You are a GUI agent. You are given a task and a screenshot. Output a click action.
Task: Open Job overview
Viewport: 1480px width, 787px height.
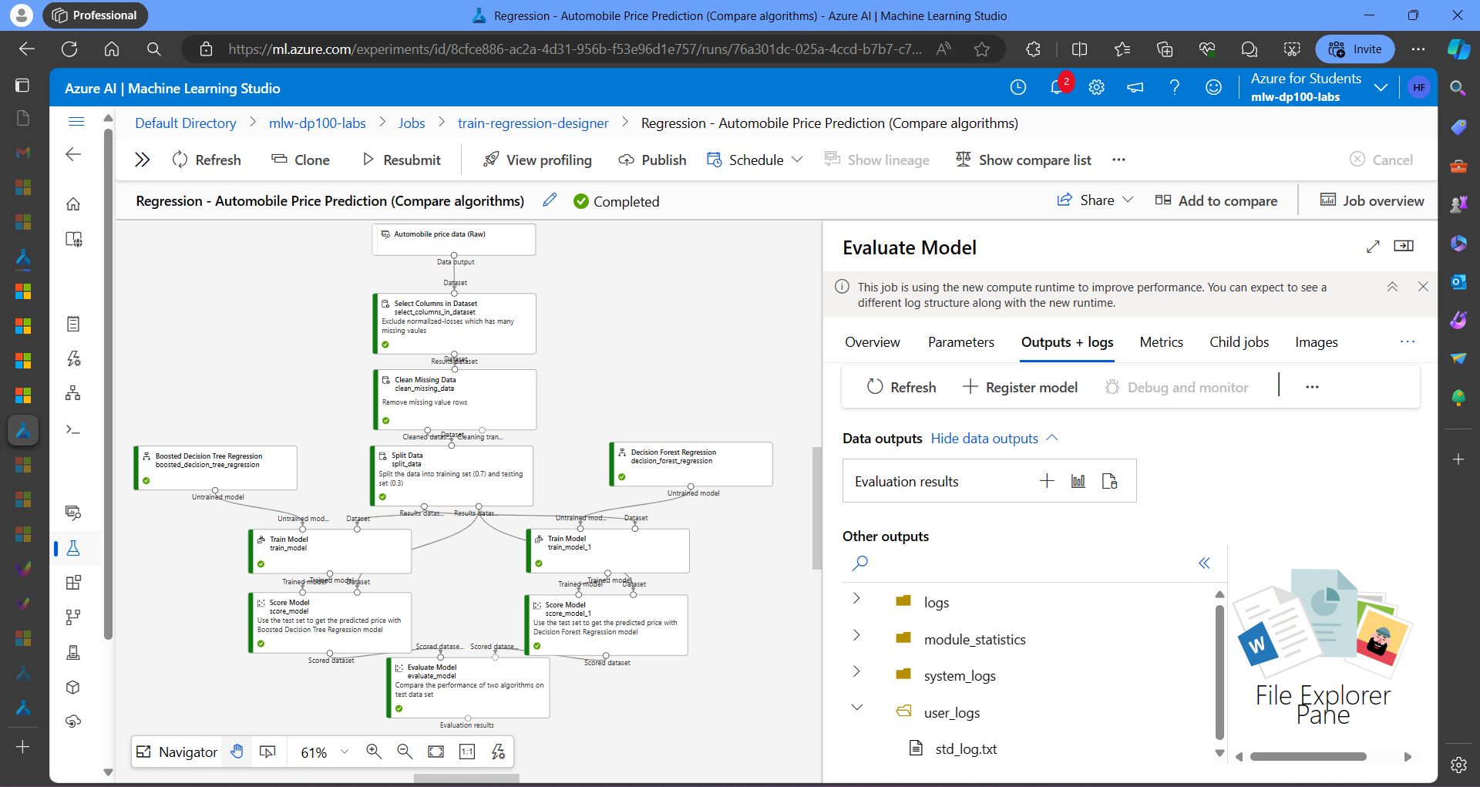click(x=1372, y=200)
